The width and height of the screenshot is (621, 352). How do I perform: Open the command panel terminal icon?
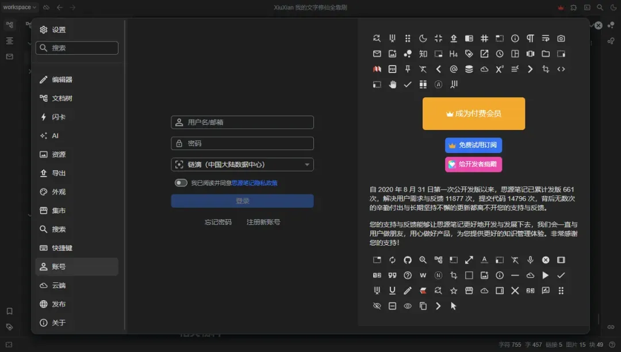pos(587,7)
